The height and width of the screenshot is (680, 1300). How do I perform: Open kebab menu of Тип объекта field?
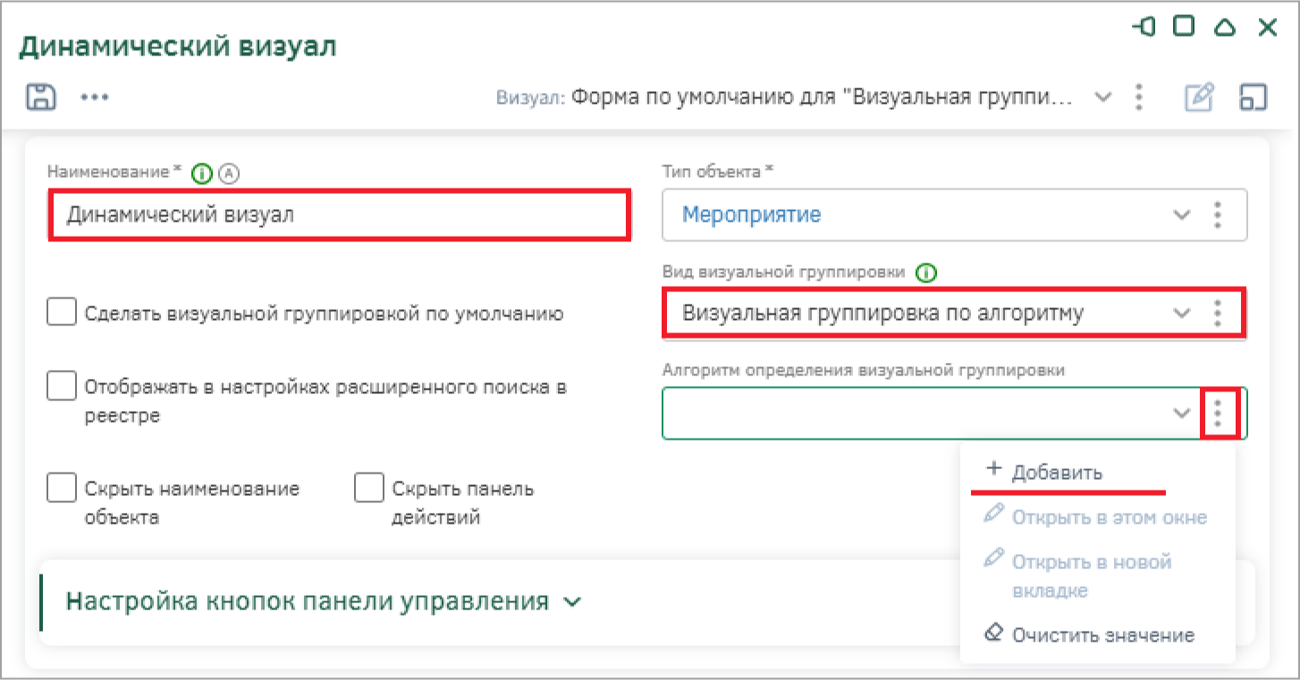tap(1217, 214)
